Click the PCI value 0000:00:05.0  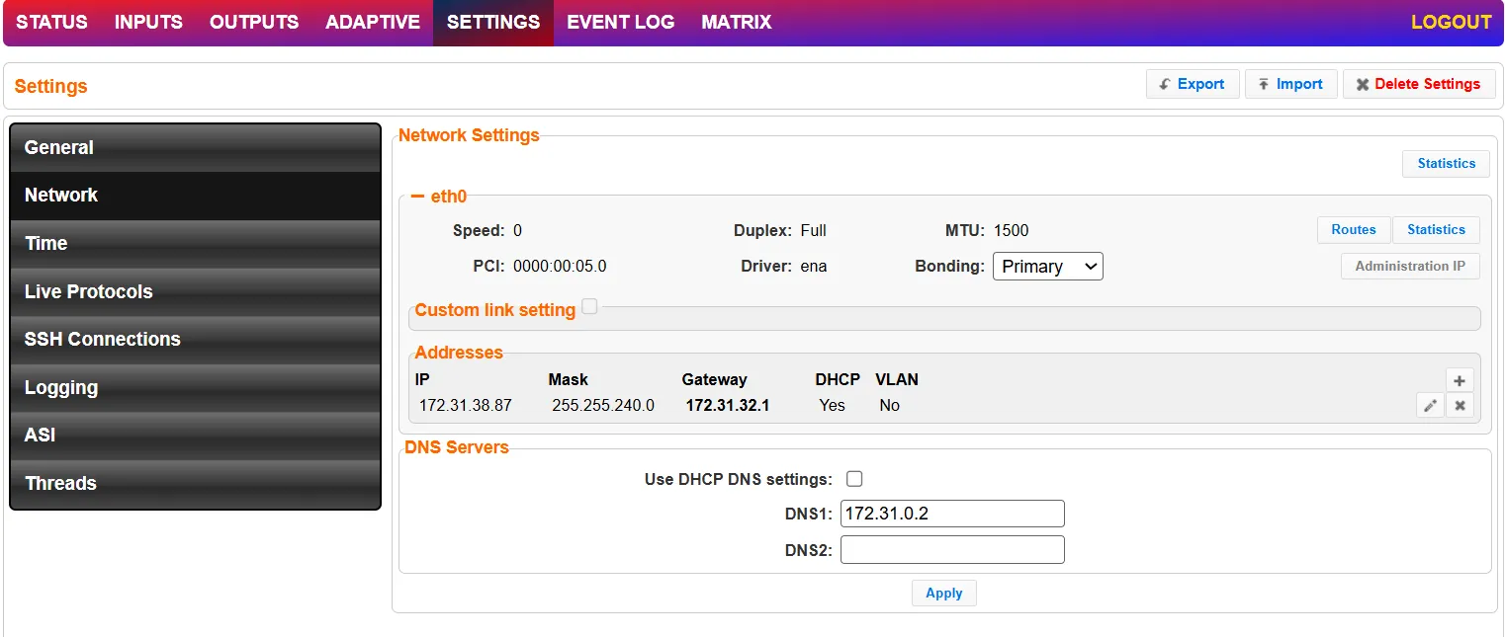[560, 267]
